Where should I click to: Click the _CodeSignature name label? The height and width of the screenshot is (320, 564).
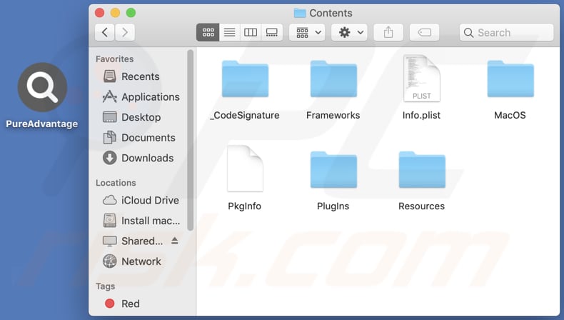[x=245, y=115]
